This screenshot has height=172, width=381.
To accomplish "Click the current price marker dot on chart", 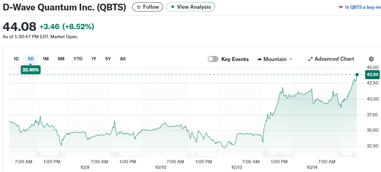I will 357,74.
